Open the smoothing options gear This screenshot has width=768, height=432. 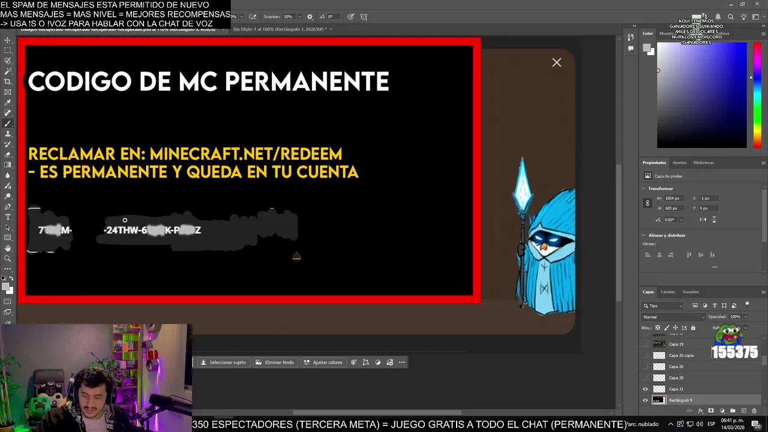(310, 17)
